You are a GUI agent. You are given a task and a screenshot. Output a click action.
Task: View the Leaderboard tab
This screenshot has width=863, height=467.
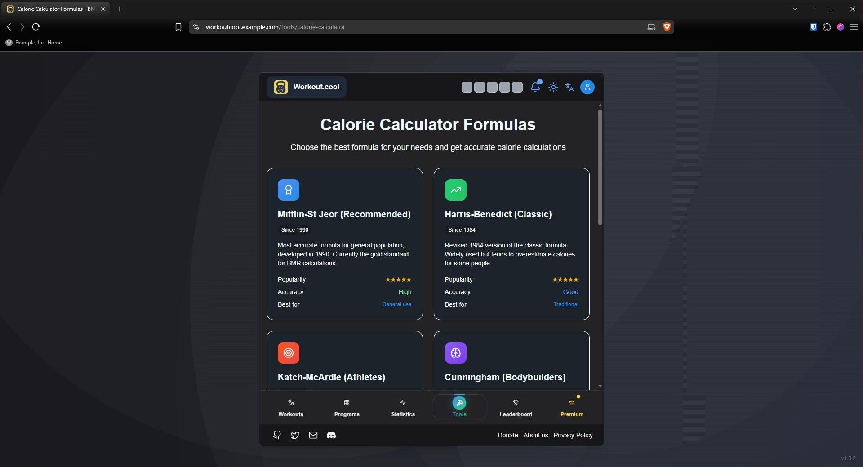(516, 408)
